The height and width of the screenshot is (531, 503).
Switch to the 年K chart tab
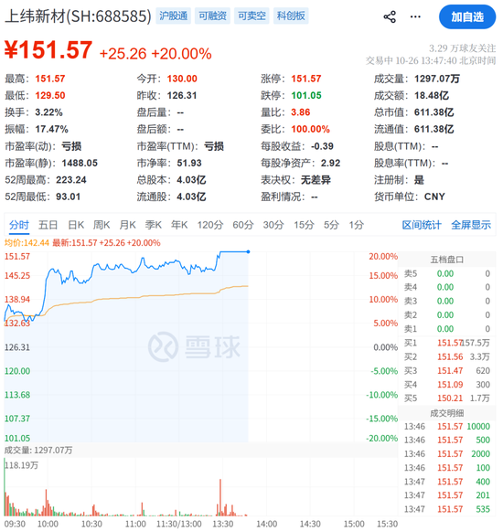179,225
